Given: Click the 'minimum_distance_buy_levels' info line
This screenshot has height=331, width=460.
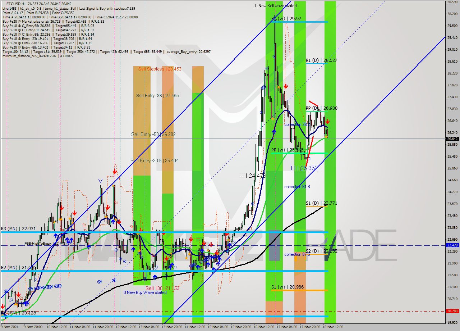Looking at the screenshot, I should (x=37, y=56).
